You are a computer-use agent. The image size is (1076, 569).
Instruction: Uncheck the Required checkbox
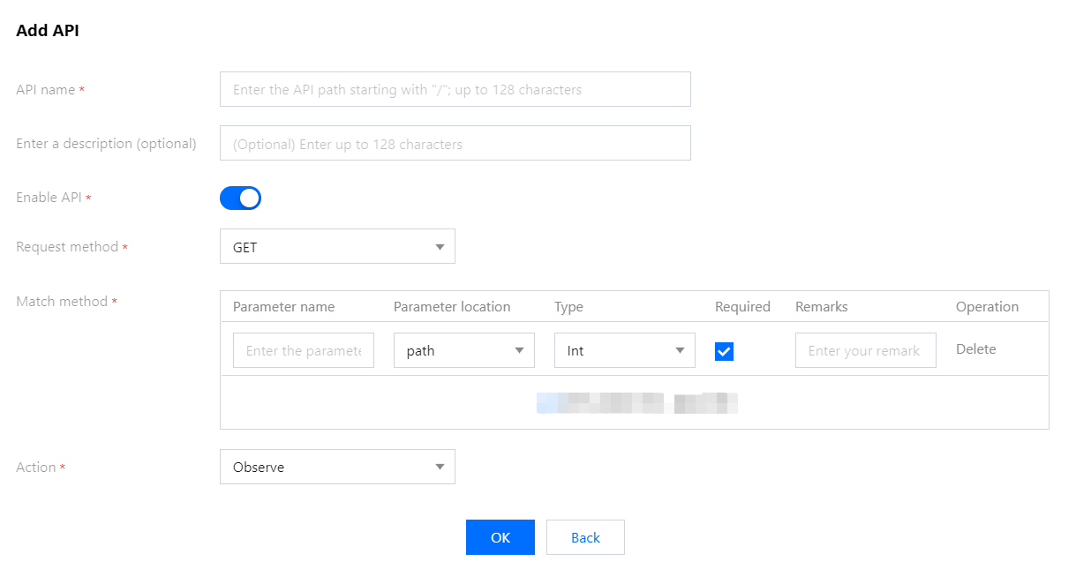click(x=724, y=351)
